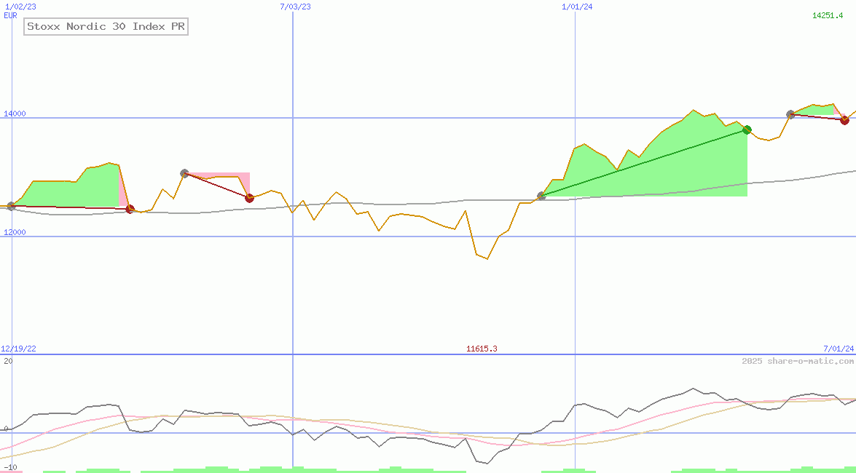Select the gray marker starting the second downtrend line

click(184, 172)
